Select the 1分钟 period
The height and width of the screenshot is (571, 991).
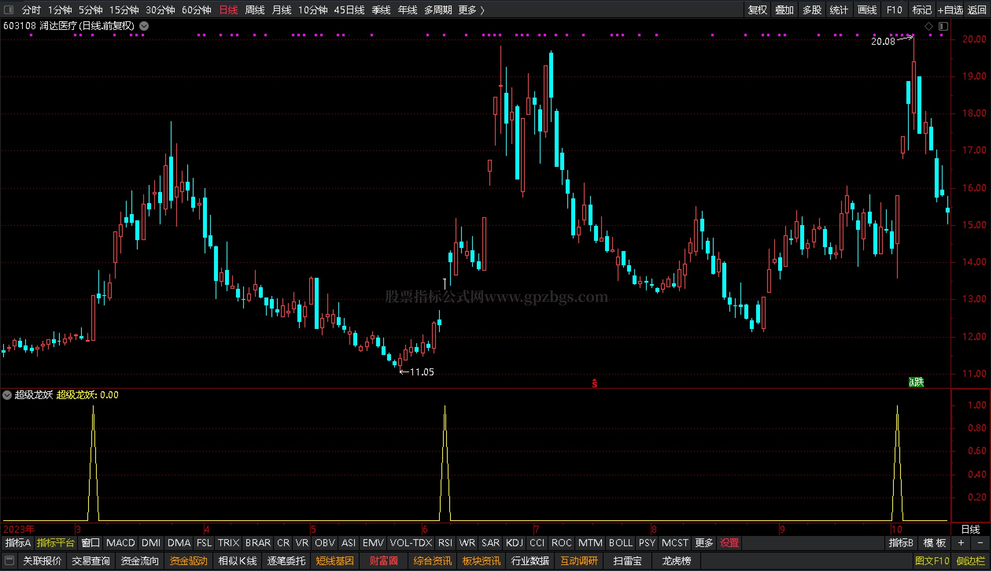click(60, 10)
